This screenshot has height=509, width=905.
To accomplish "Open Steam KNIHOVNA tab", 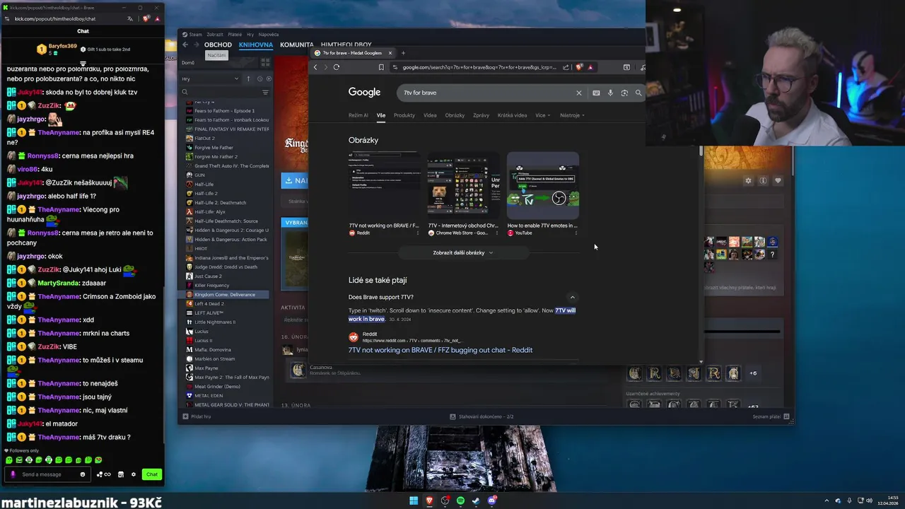I will 256,45.
